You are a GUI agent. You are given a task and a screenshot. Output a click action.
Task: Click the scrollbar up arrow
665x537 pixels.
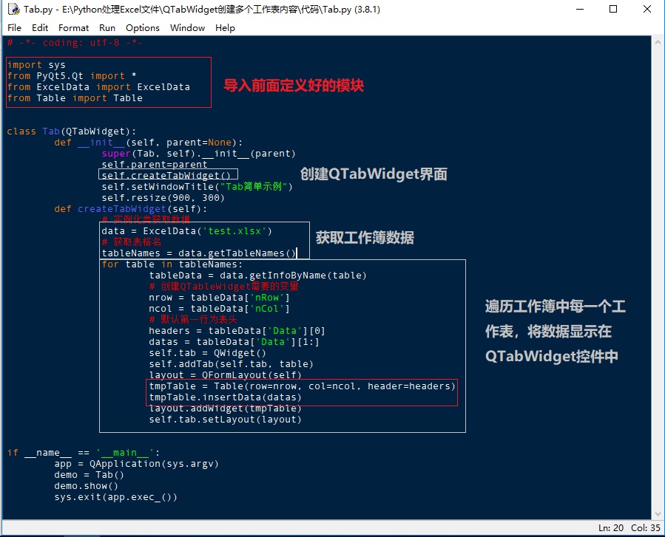click(x=658, y=43)
